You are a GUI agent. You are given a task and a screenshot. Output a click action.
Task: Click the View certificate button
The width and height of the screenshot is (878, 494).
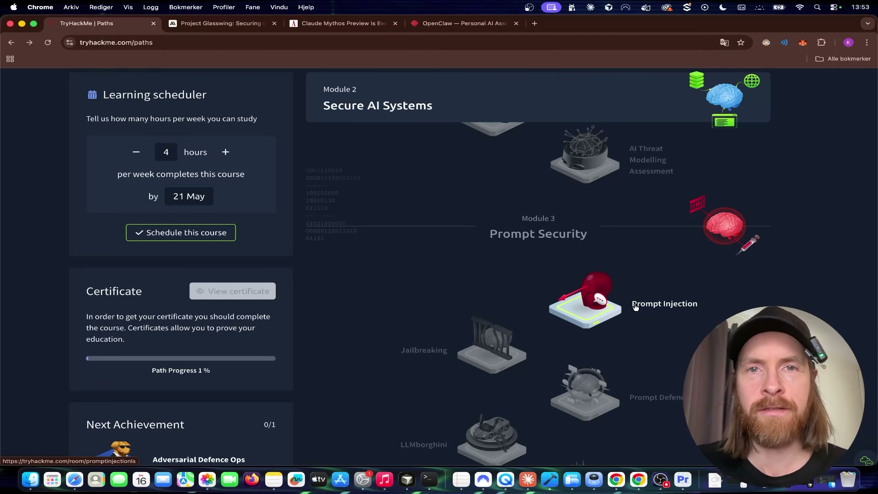[x=232, y=291]
